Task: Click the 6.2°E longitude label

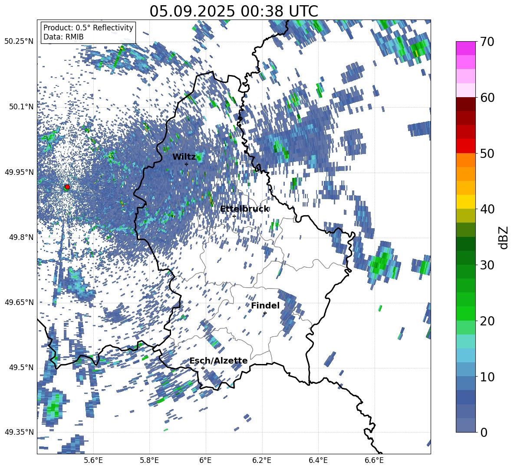Action: tap(262, 460)
